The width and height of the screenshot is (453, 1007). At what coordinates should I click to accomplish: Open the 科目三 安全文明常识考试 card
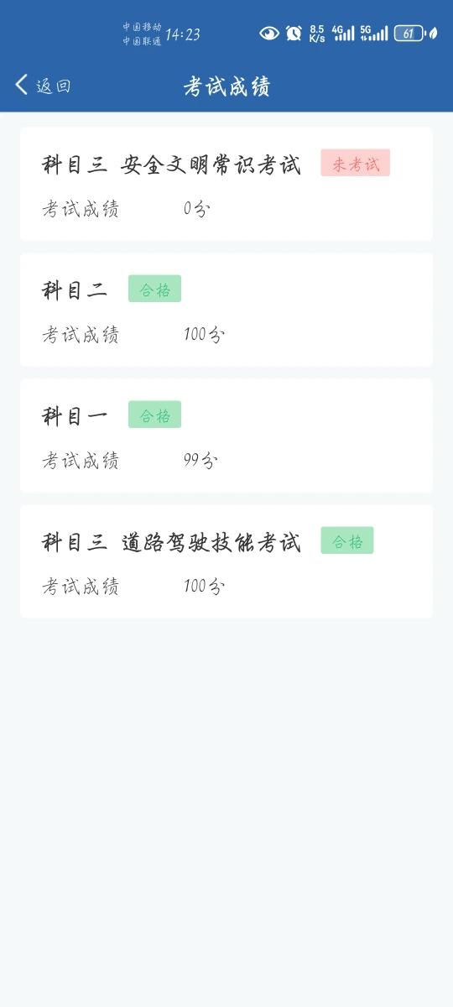tap(226, 184)
